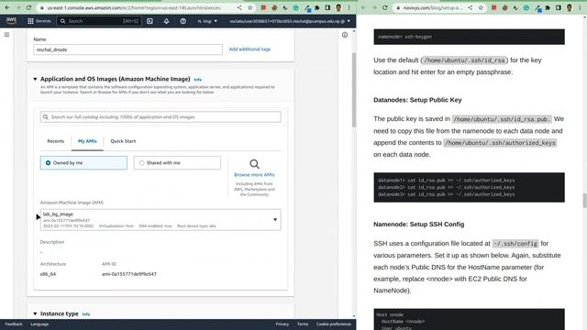
Task: Open the lab_bg_image AMI dropdown
Action: tap(161, 220)
